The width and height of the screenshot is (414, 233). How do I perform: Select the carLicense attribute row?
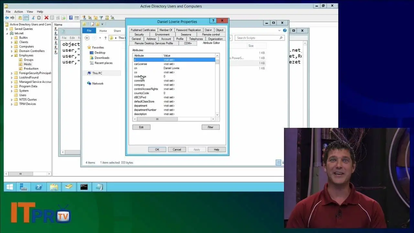[174, 64]
